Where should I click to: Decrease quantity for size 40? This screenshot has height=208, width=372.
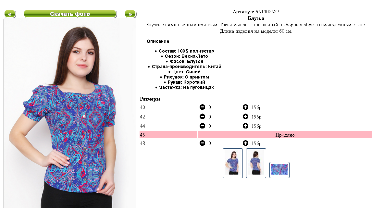point(202,107)
